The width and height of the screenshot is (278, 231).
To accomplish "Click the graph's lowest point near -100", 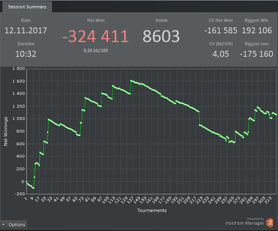I will pos(34,188).
